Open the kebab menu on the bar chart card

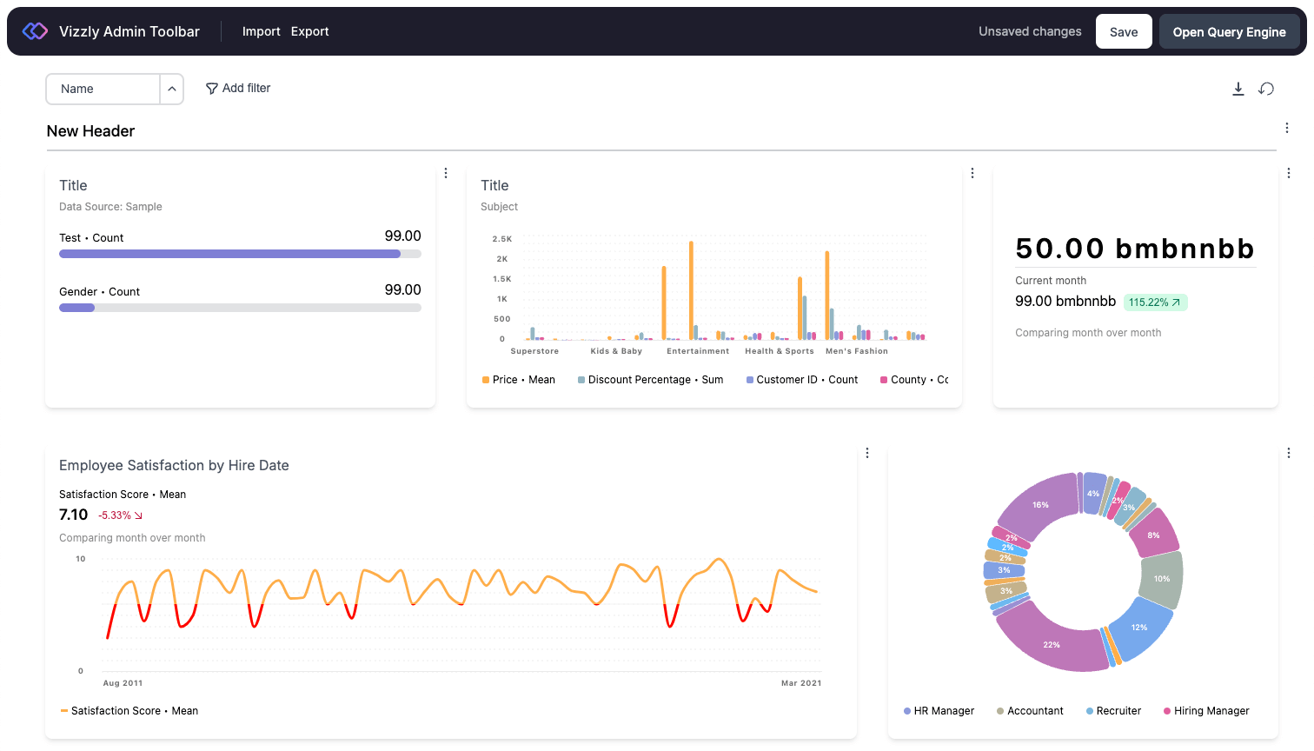(x=972, y=172)
